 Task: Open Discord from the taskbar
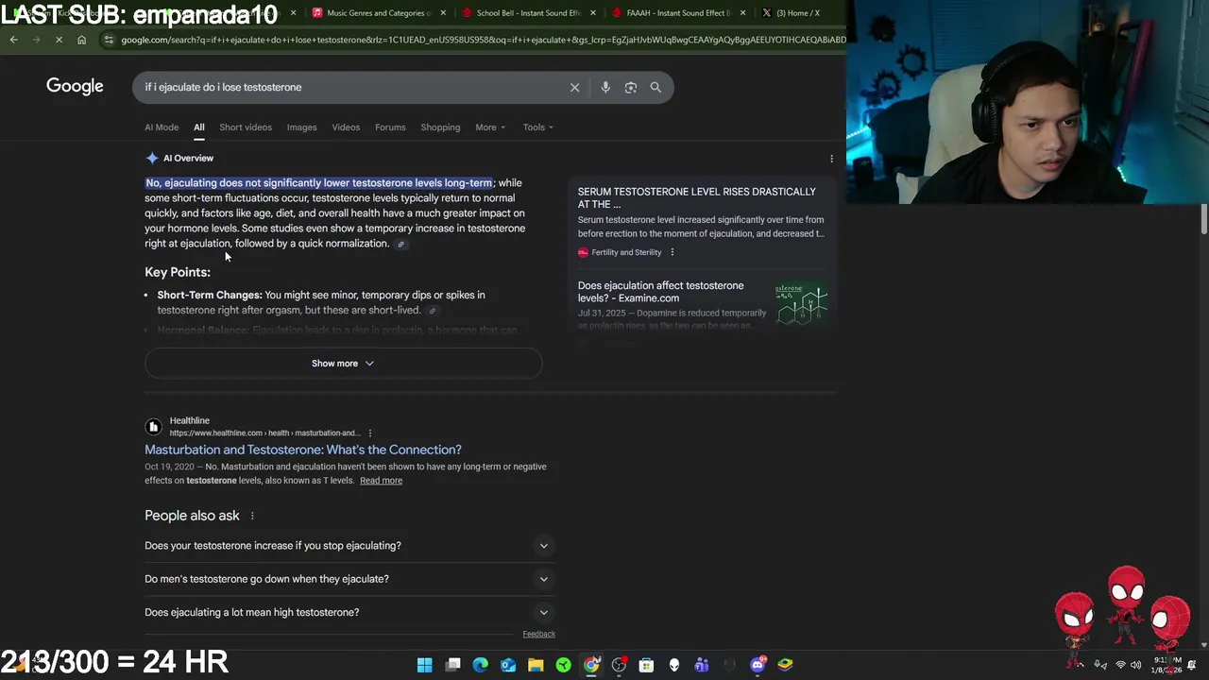tap(757, 665)
